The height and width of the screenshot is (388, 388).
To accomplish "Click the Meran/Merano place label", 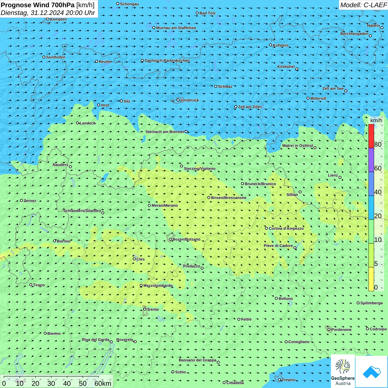I will 165,205.
